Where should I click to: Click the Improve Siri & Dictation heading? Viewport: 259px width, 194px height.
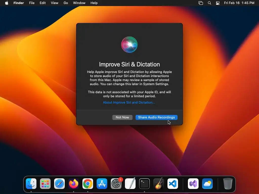pyautogui.click(x=129, y=64)
